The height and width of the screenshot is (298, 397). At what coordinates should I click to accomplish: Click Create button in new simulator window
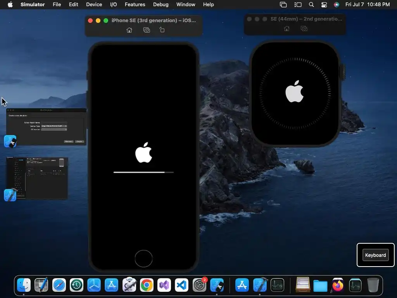(79, 141)
